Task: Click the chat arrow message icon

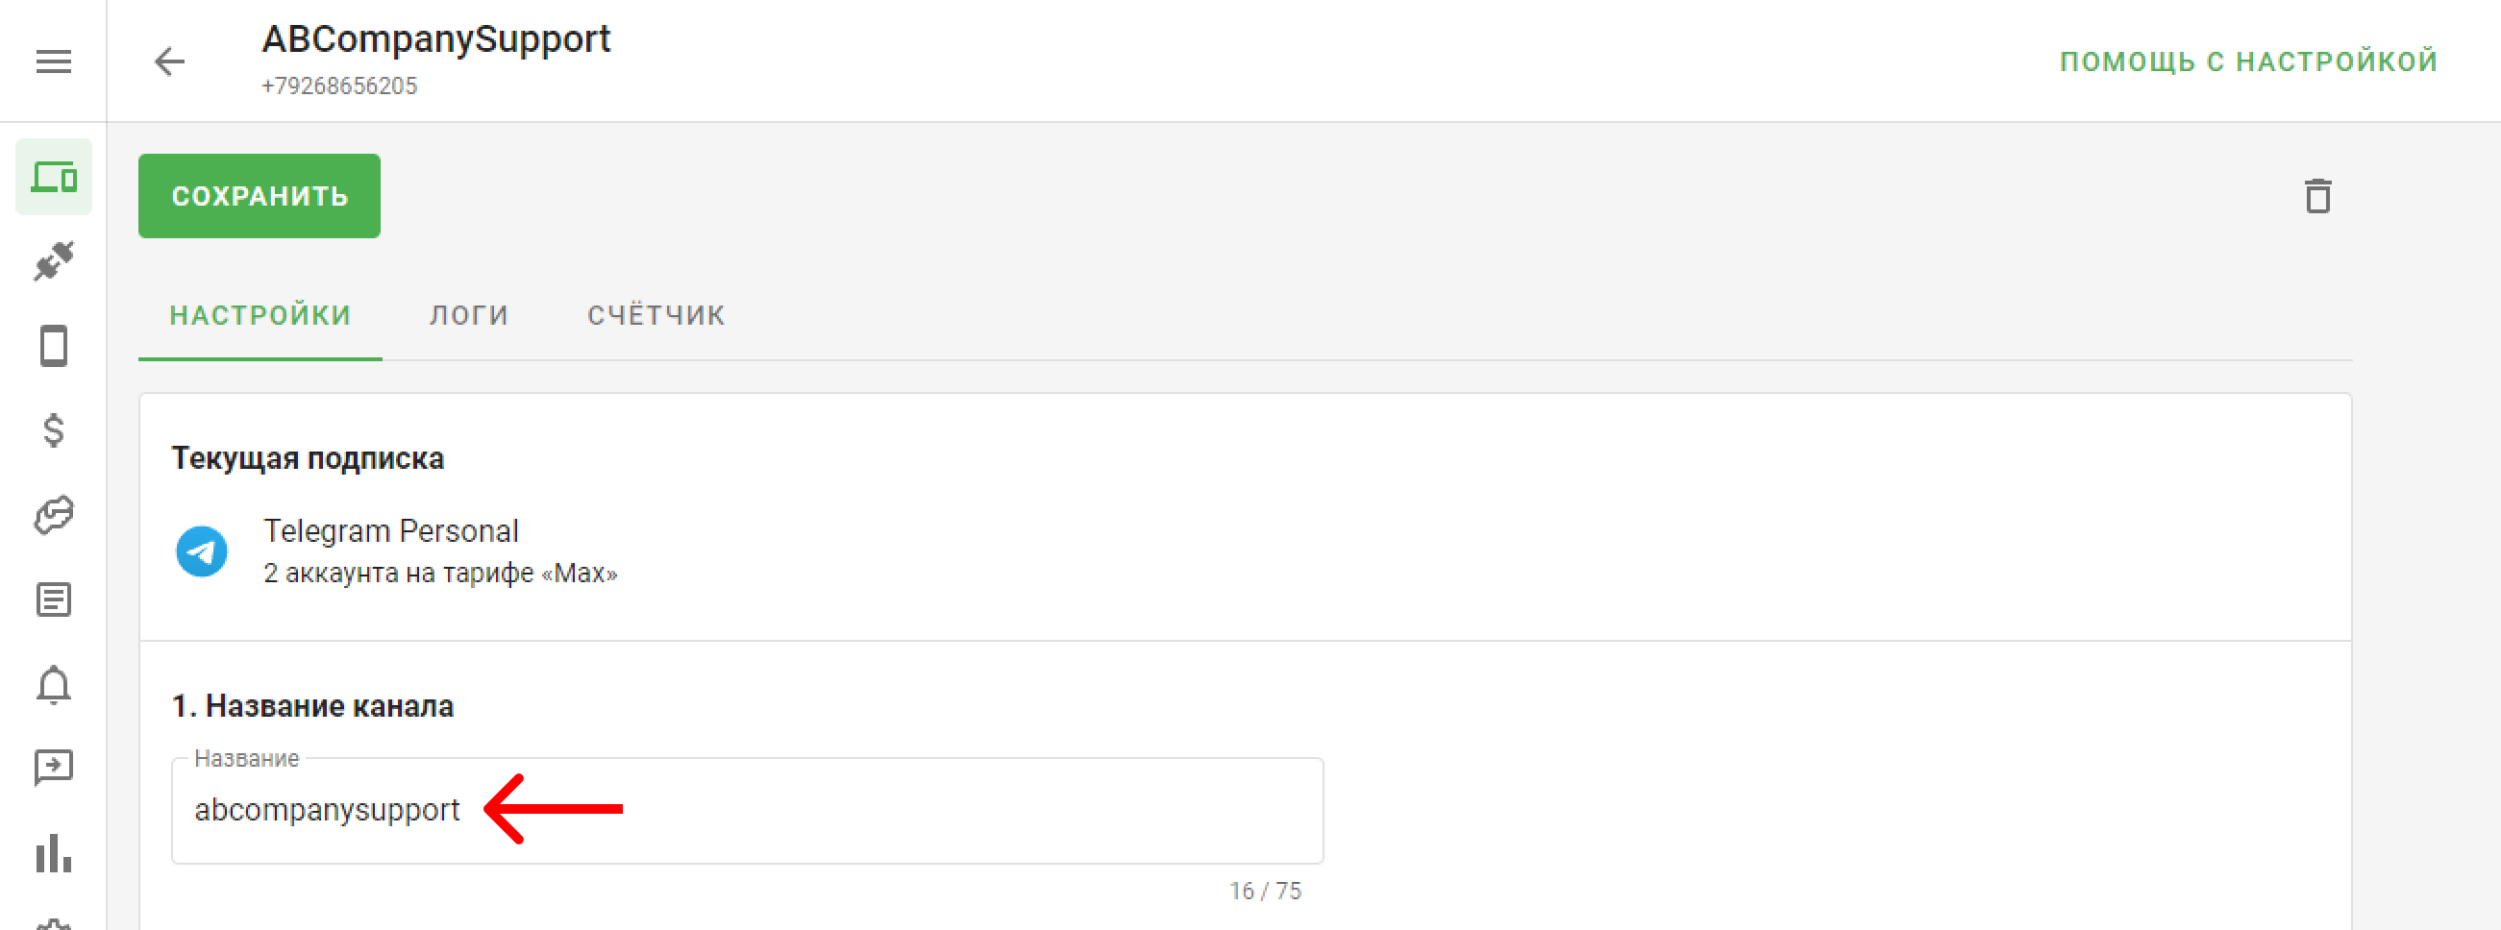Action: click(54, 768)
